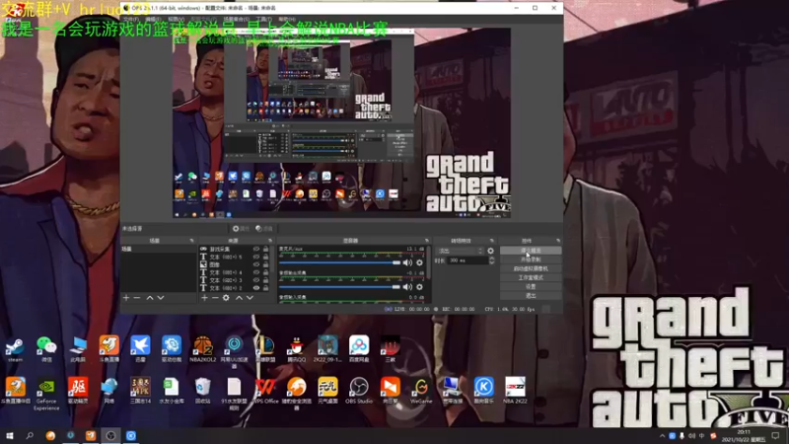Screen dimensions: 789x444
Task: Open the Xunlei desktop shortcut
Action: pyautogui.click(x=140, y=348)
